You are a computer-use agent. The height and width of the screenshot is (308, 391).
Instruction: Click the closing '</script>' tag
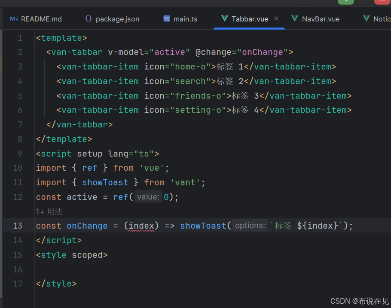(x=59, y=241)
